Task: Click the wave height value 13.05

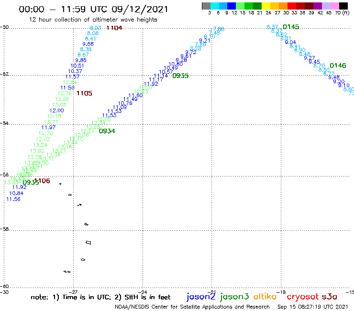Action: (x=59, y=105)
